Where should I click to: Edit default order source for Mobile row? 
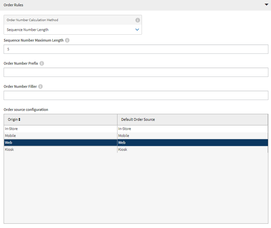(x=193, y=136)
